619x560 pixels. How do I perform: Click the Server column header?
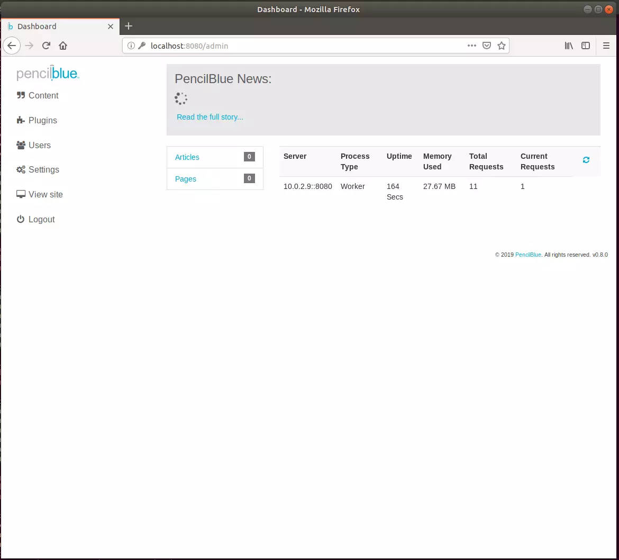(x=295, y=156)
